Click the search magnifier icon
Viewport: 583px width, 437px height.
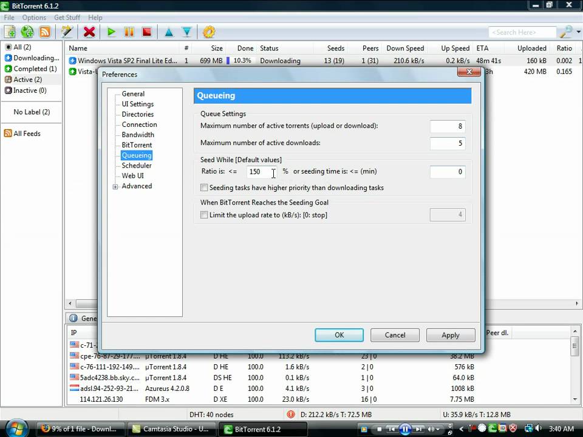pyautogui.click(x=566, y=32)
